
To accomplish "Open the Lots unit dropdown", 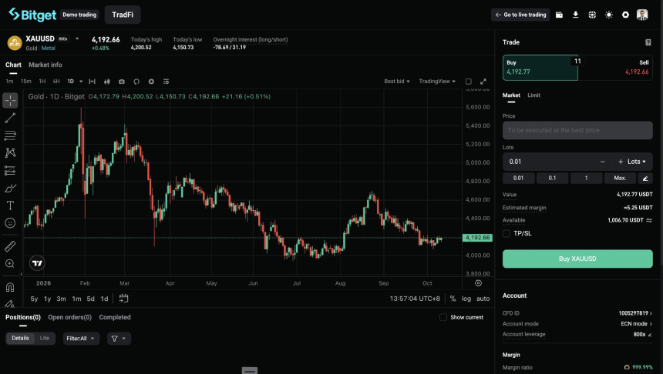I will point(636,162).
